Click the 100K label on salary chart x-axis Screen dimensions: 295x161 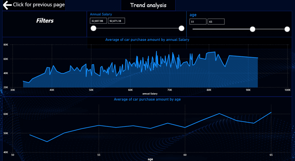pos(288,90)
